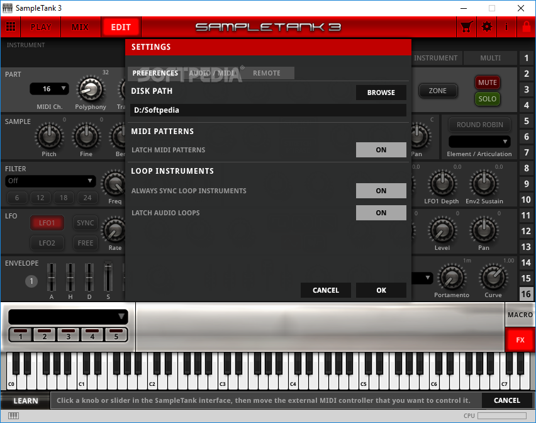Click the envelope S slider
Image resolution: width=536 pixels, height=423 pixels.
(x=108, y=277)
